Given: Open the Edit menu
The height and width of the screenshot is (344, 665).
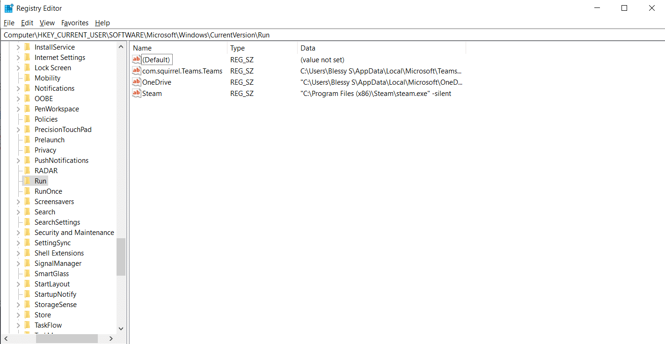Looking at the screenshot, I should point(27,23).
